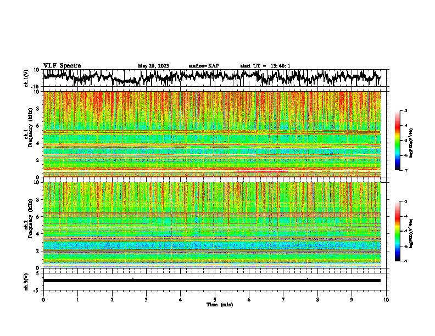Click the time axis tick label "6"
This screenshot has width=435, height=336.
click(249, 300)
